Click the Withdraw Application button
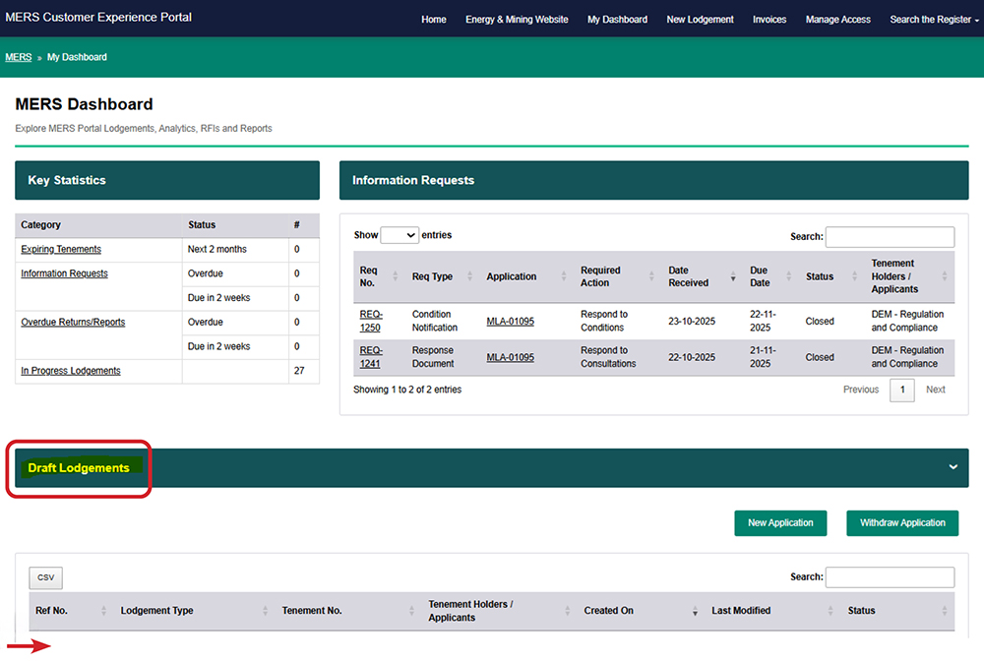984x663 pixels. click(x=901, y=523)
